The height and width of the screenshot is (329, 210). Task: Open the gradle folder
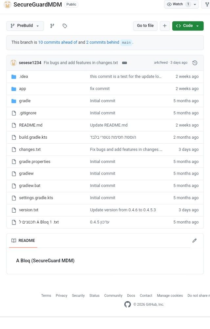pos(25,101)
